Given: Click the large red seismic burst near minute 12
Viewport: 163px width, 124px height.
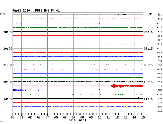Looking at the screenshot, I should click(x=127, y=86).
